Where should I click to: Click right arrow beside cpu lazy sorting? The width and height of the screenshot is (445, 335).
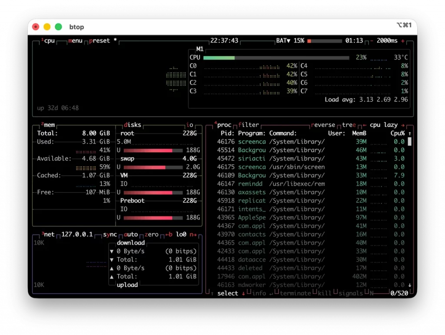click(403, 125)
